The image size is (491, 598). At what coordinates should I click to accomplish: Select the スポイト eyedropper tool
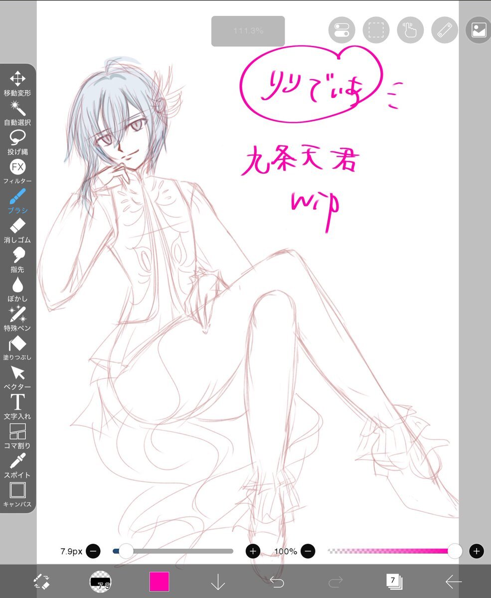(17, 465)
